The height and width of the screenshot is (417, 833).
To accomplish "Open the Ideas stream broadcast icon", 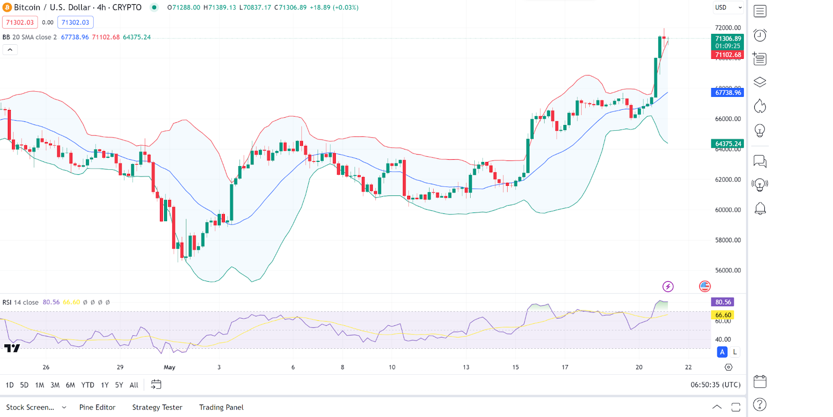I will click(760, 184).
